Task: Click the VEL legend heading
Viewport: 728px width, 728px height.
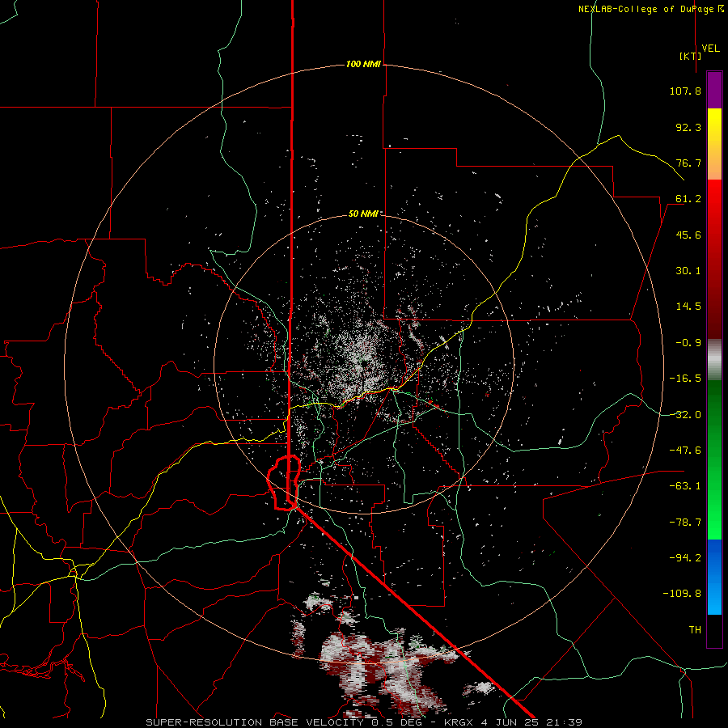Action: (x=710, y=49)
